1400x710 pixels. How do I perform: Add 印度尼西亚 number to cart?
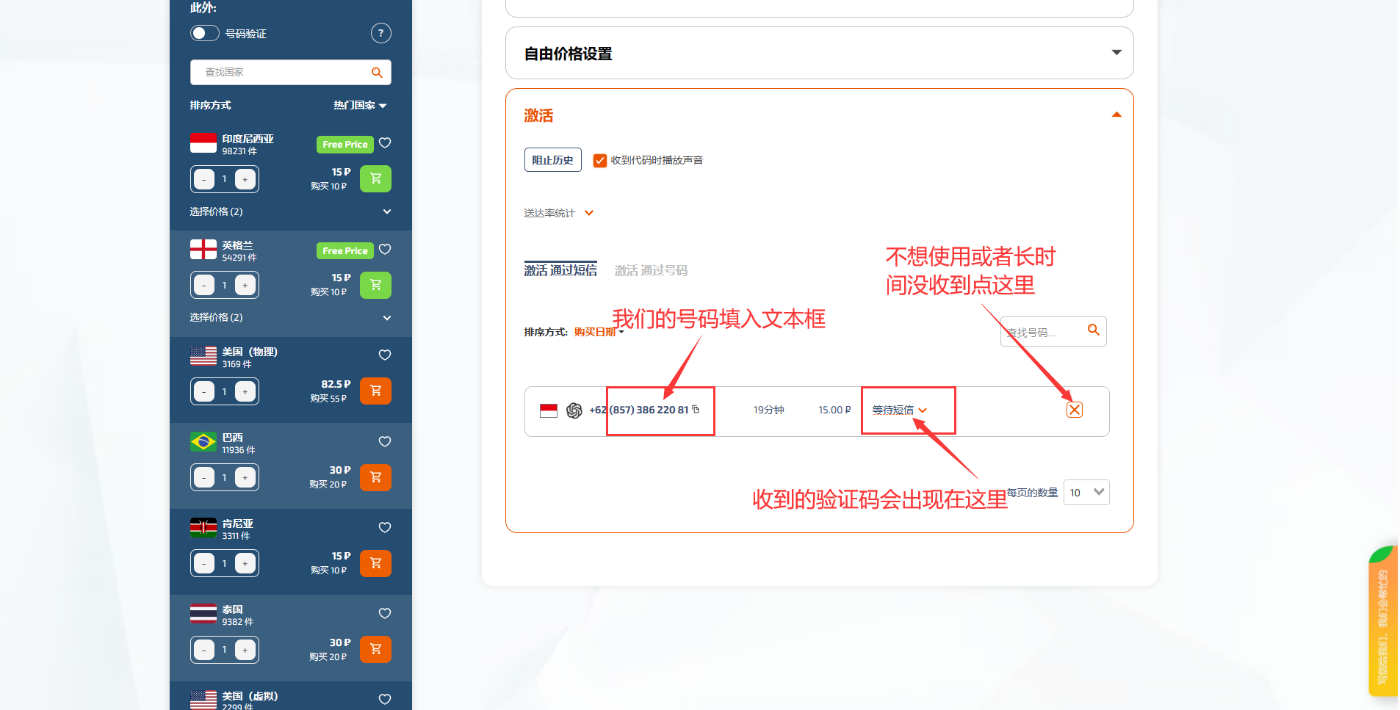point(375,178)
